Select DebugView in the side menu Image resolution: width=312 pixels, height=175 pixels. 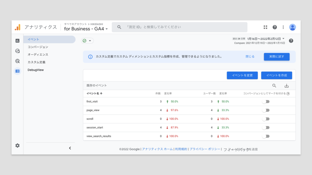35,70
